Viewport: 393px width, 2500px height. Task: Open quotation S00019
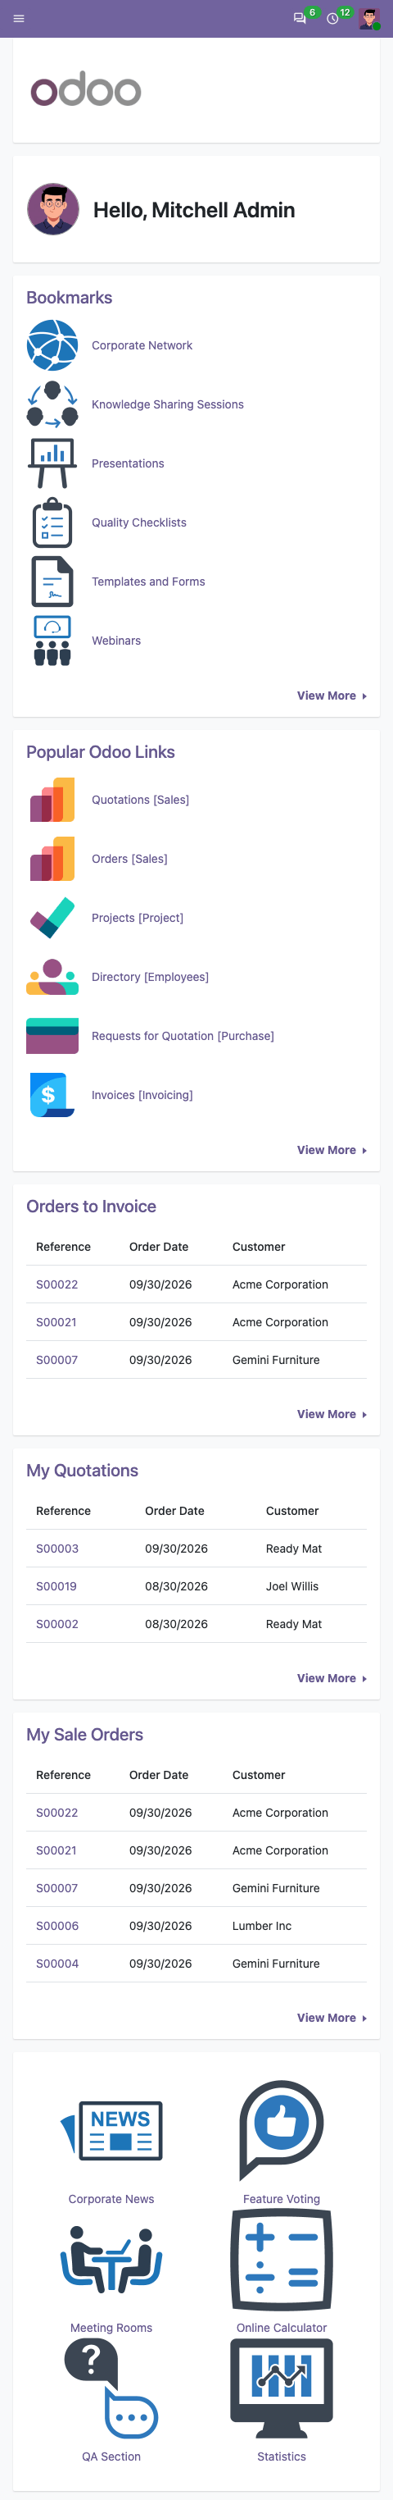tap(56, 1587)
